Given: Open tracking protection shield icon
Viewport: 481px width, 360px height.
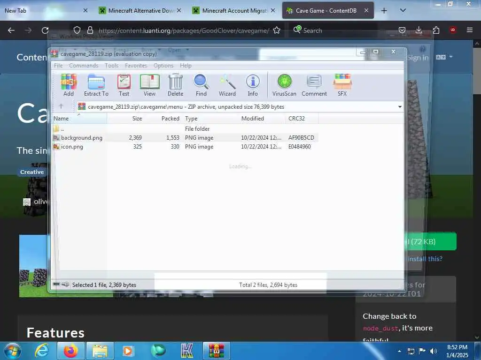Looking at the screenshot, I should 77,30.
